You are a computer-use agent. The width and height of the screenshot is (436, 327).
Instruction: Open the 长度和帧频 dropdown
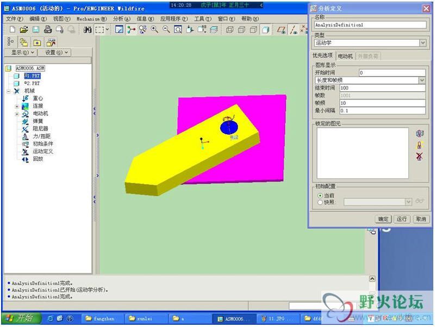[422, 80]
